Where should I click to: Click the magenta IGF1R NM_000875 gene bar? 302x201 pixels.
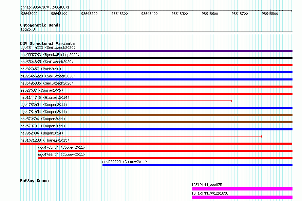coord(242,189)
